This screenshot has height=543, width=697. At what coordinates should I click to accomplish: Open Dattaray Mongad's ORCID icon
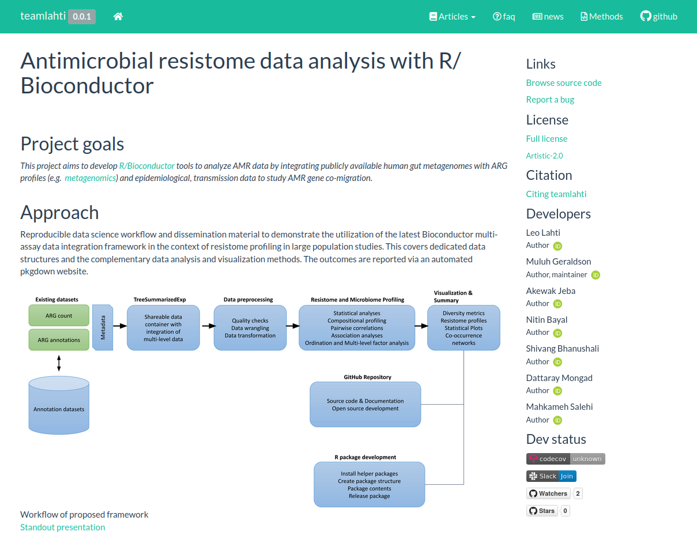click(557, 391)
